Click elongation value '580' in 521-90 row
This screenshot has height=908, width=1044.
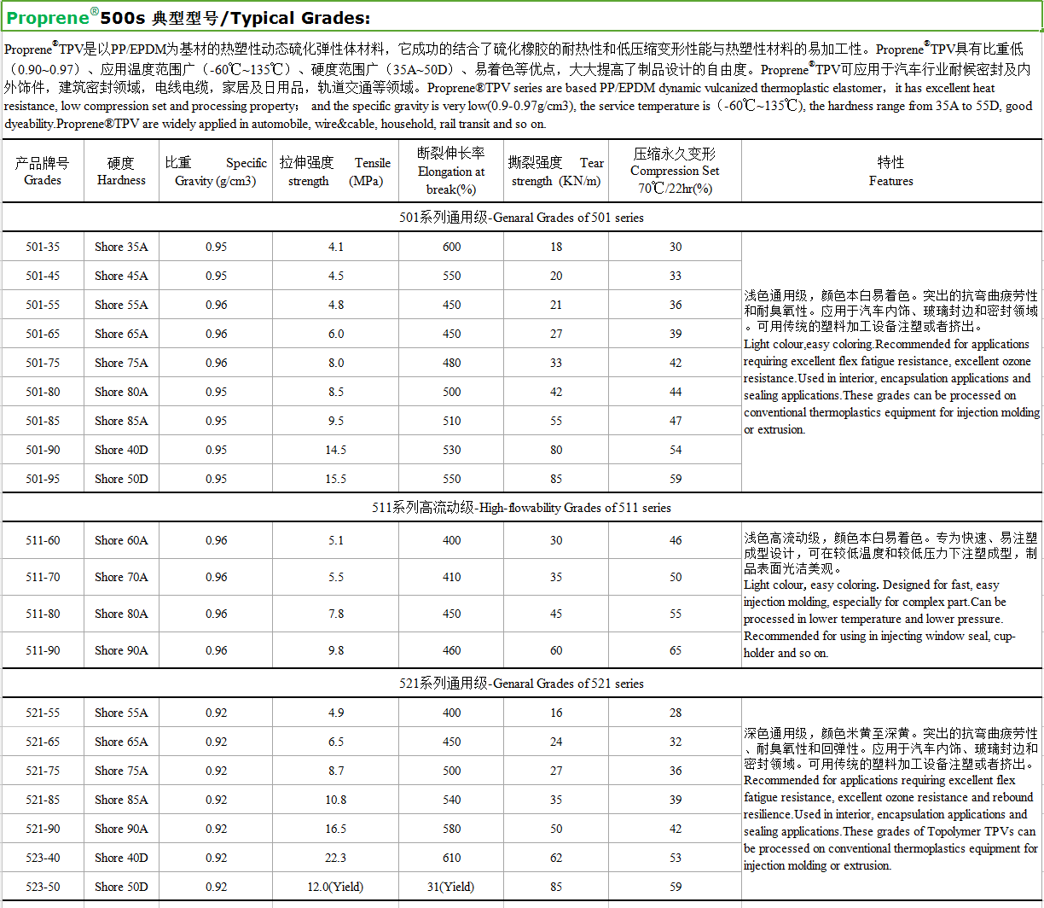pyautogui.click(x=451, y=829)
